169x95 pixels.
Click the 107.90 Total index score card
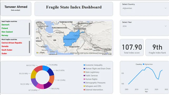click(x=132, y=47)
